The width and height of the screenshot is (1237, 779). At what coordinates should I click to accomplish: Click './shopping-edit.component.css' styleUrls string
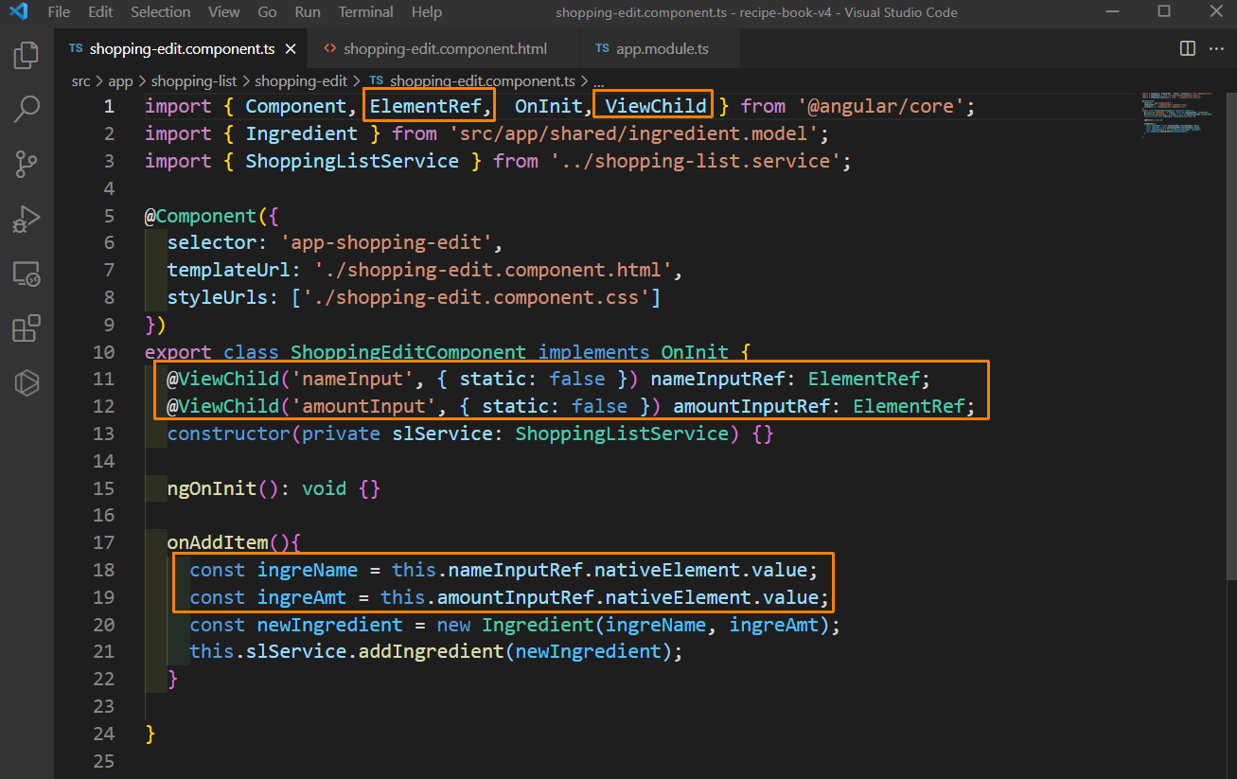(476, 297)
